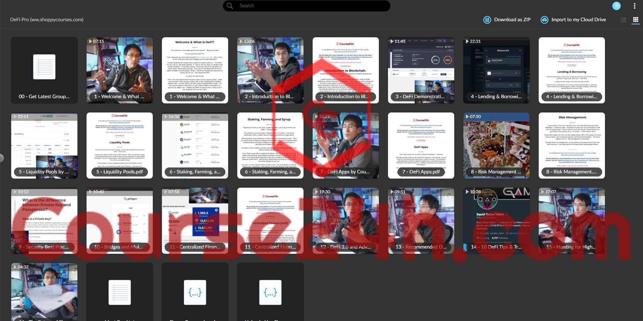Click the Download as ZIP icon
The image size is (643, 321).
click(x=487, y=20)
